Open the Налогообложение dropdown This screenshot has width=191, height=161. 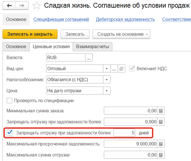coord(107,80)
